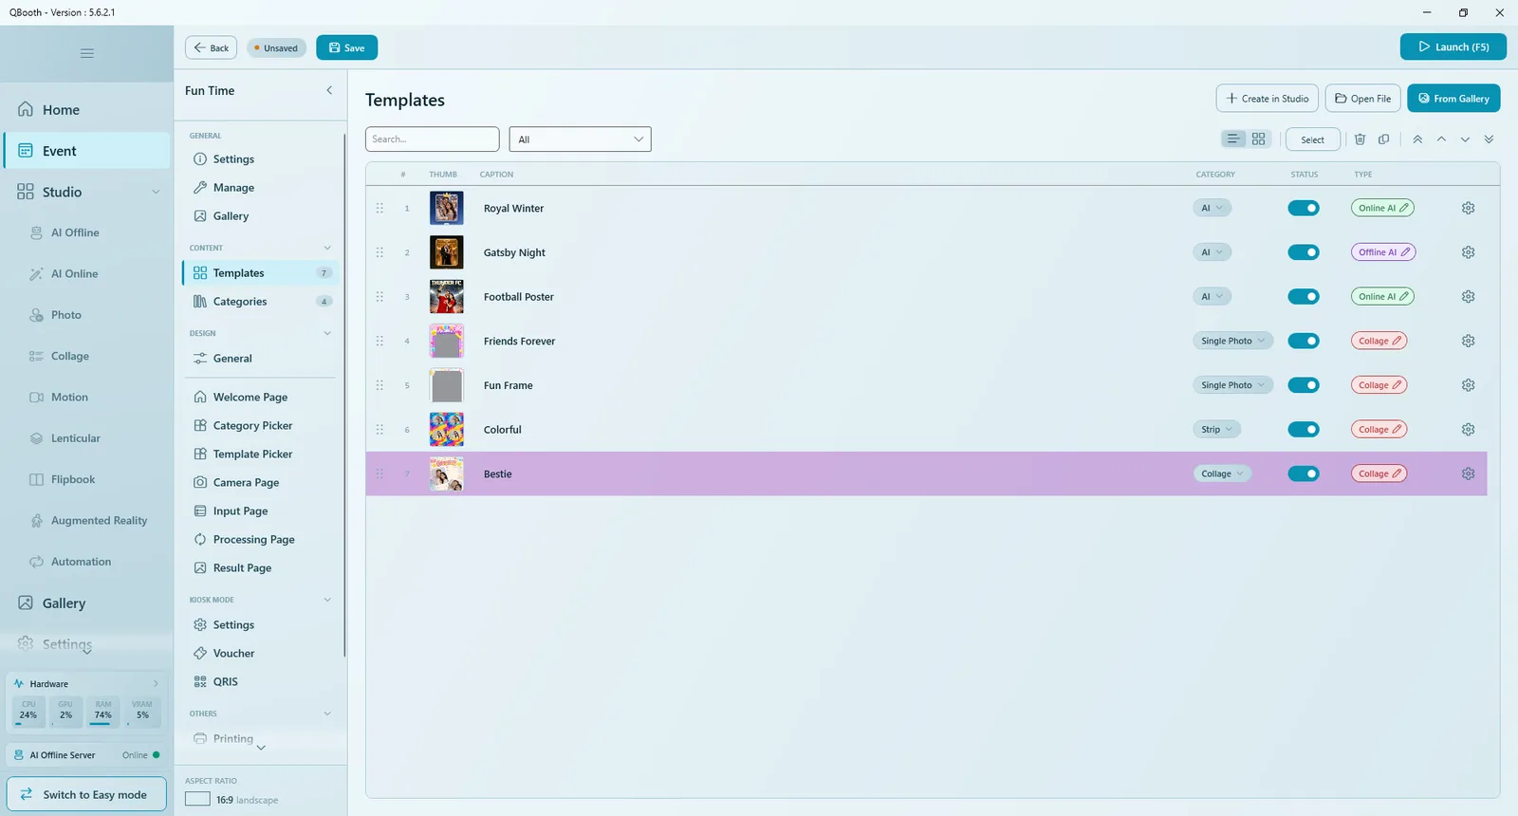1518x816 pixels.
Task: Move template to bottom icon
Action: tap(1489, 139)
